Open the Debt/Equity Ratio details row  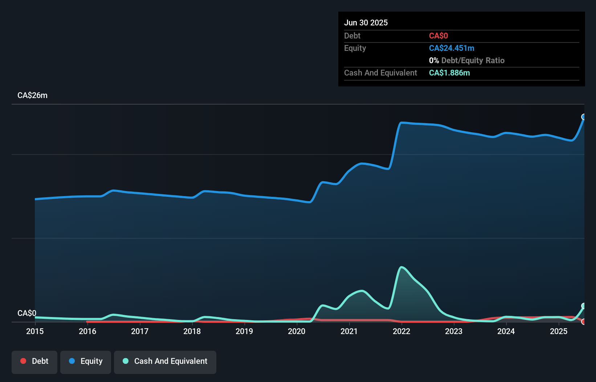tap(467, 60)
